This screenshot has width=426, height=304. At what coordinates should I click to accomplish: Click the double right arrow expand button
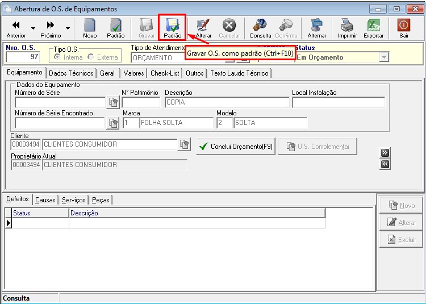click(x=385, y=153)
